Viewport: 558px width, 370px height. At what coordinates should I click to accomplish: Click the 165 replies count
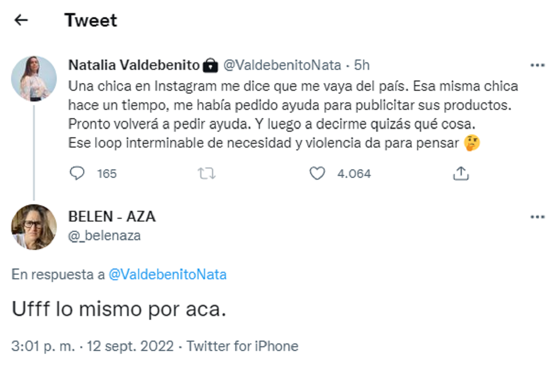tap(107, 174)
